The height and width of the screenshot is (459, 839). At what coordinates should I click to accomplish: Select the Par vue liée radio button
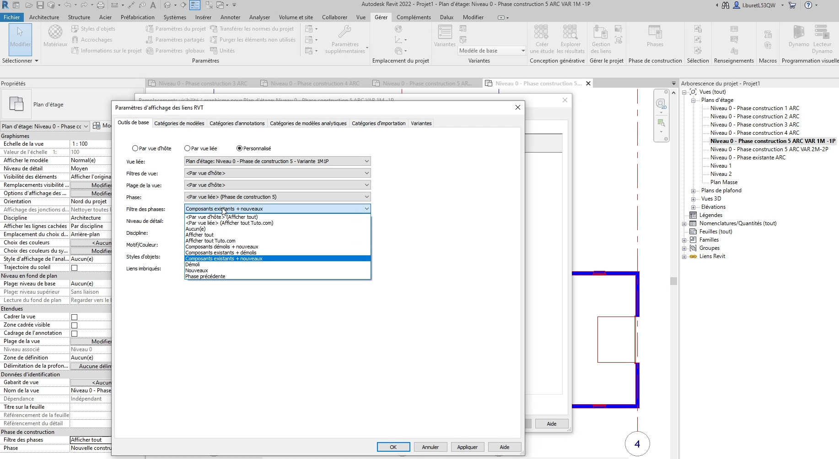point(187,148)
